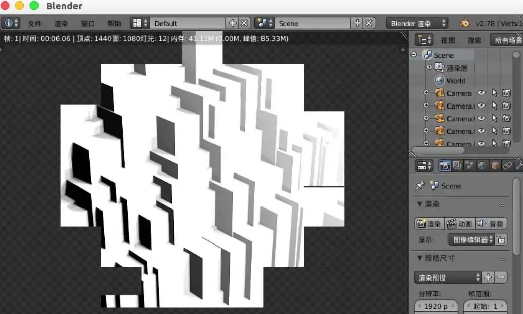523x314 pixels.
Task: Click the Blender logo icon in header
Action: pyautogui.click(x=464, y=23)
